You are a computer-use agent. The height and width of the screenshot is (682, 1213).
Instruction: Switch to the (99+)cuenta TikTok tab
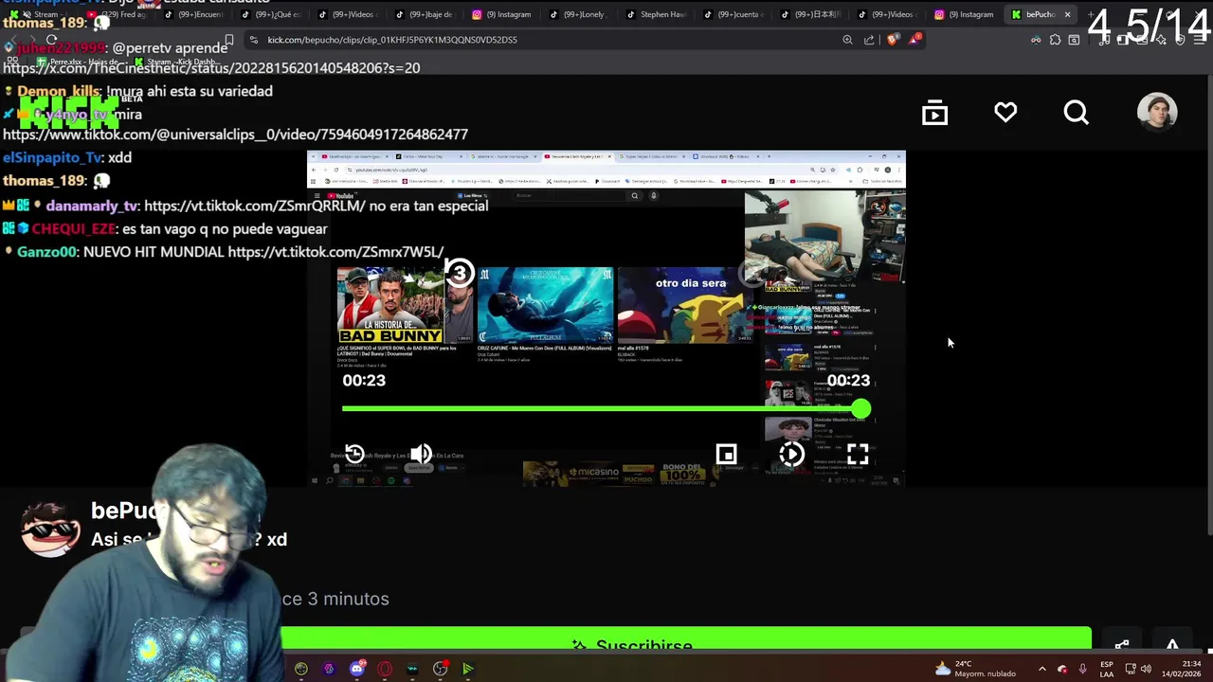pos(733,14)
